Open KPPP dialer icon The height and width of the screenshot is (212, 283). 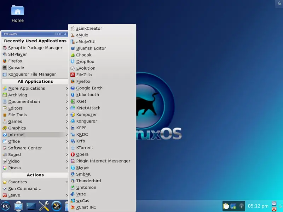click(73, 128)
